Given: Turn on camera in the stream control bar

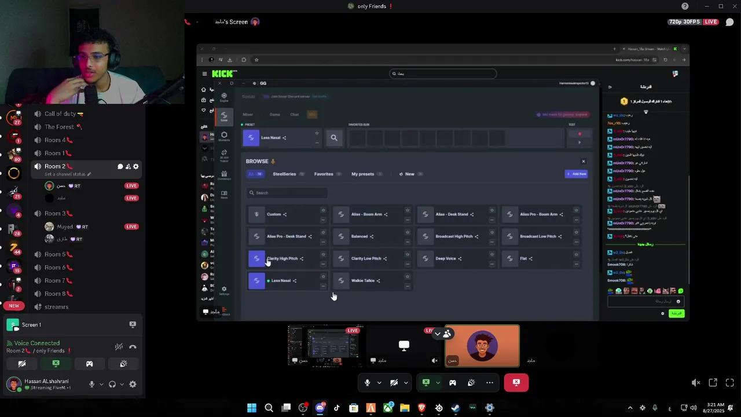Looking at the screenshot, I should point(394,383).
